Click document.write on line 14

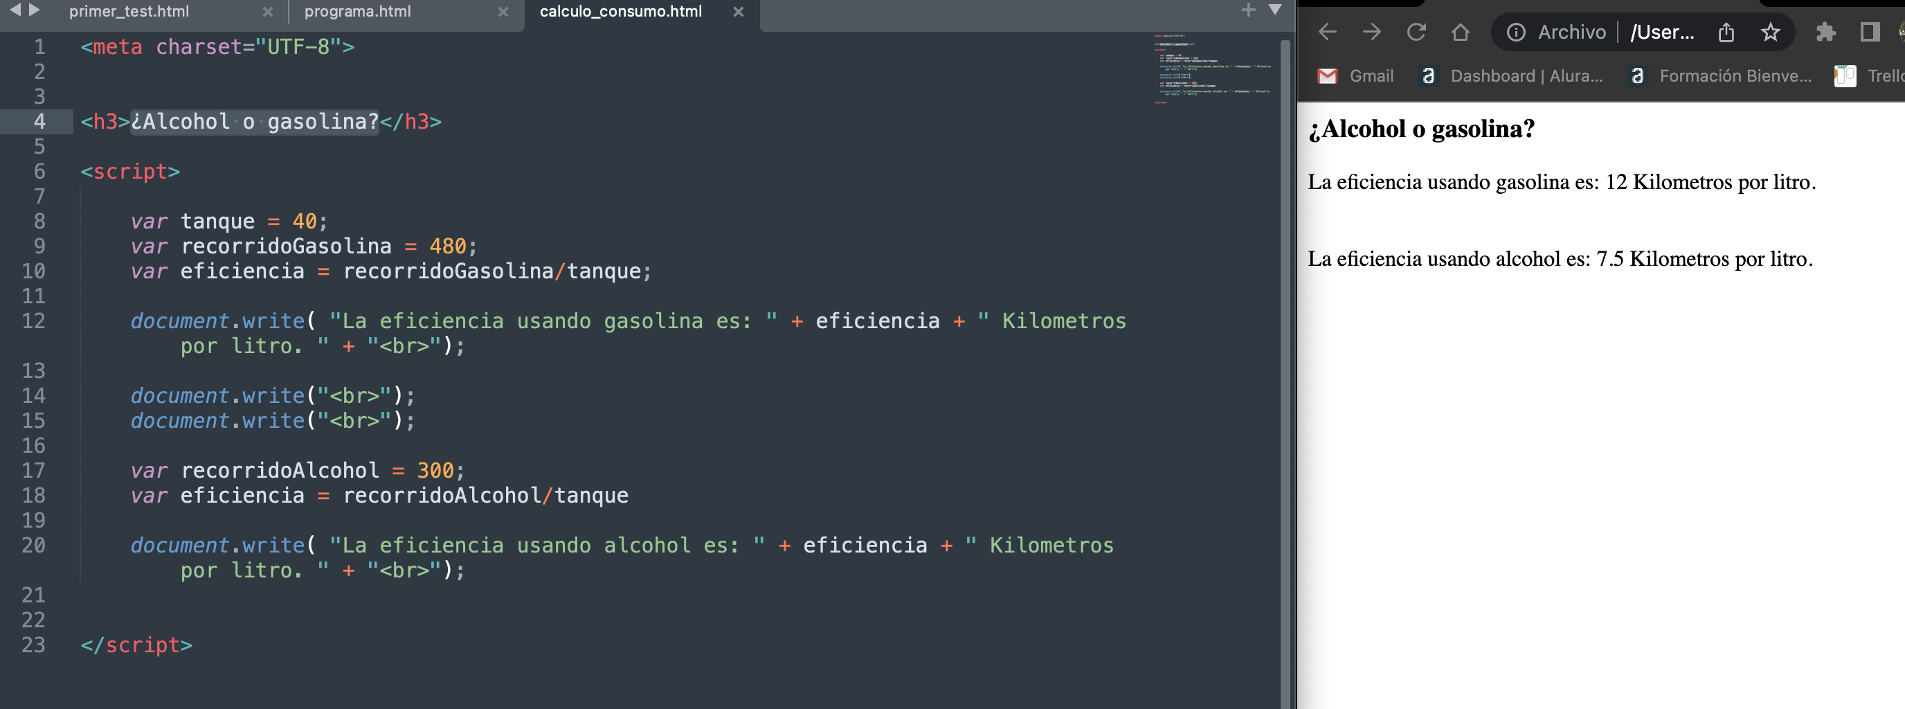pyautogui.click(x=217, y=395)
